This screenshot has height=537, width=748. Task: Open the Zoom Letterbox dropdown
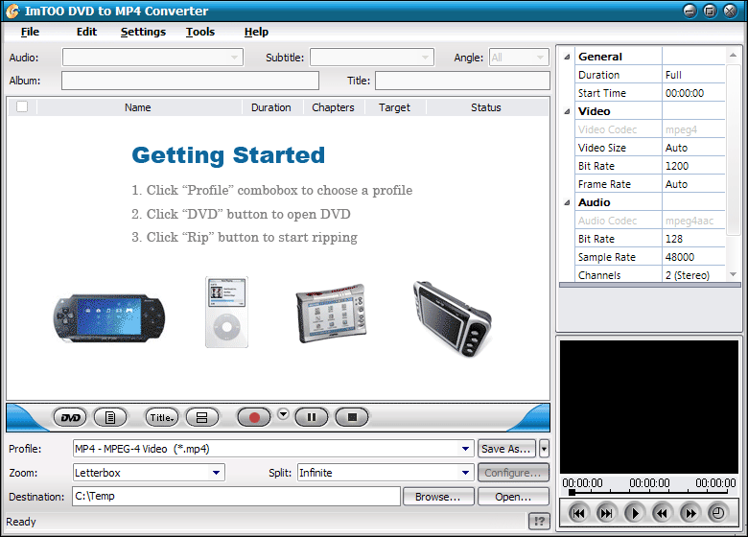point(217,473)
